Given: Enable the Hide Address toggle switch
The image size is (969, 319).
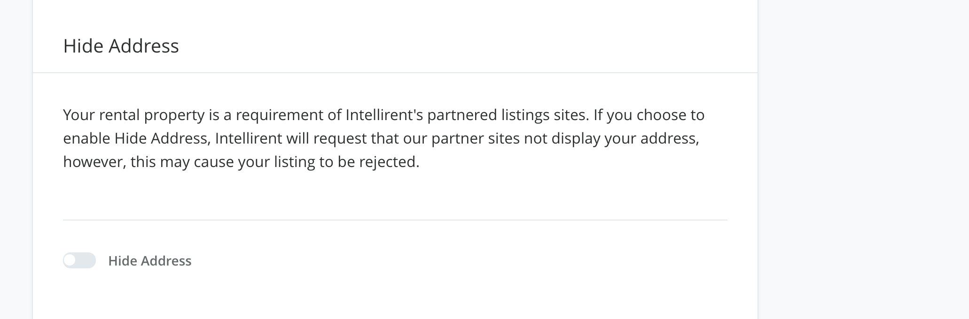Looking at the screenshot, I should coord(79,260).
